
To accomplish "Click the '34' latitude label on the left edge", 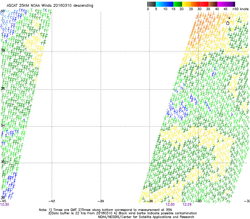I will tap(3, 125).
